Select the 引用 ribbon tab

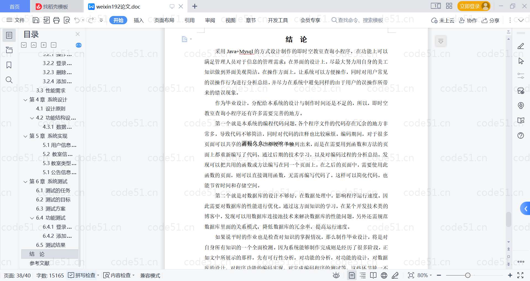190,20
